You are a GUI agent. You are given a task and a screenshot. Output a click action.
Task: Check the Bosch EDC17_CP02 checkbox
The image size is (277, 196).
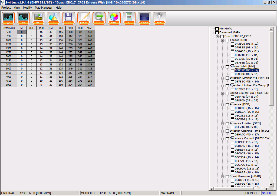(222, 36)
